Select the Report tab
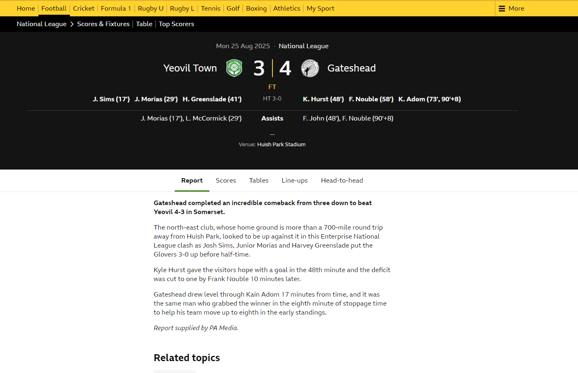 192,181
